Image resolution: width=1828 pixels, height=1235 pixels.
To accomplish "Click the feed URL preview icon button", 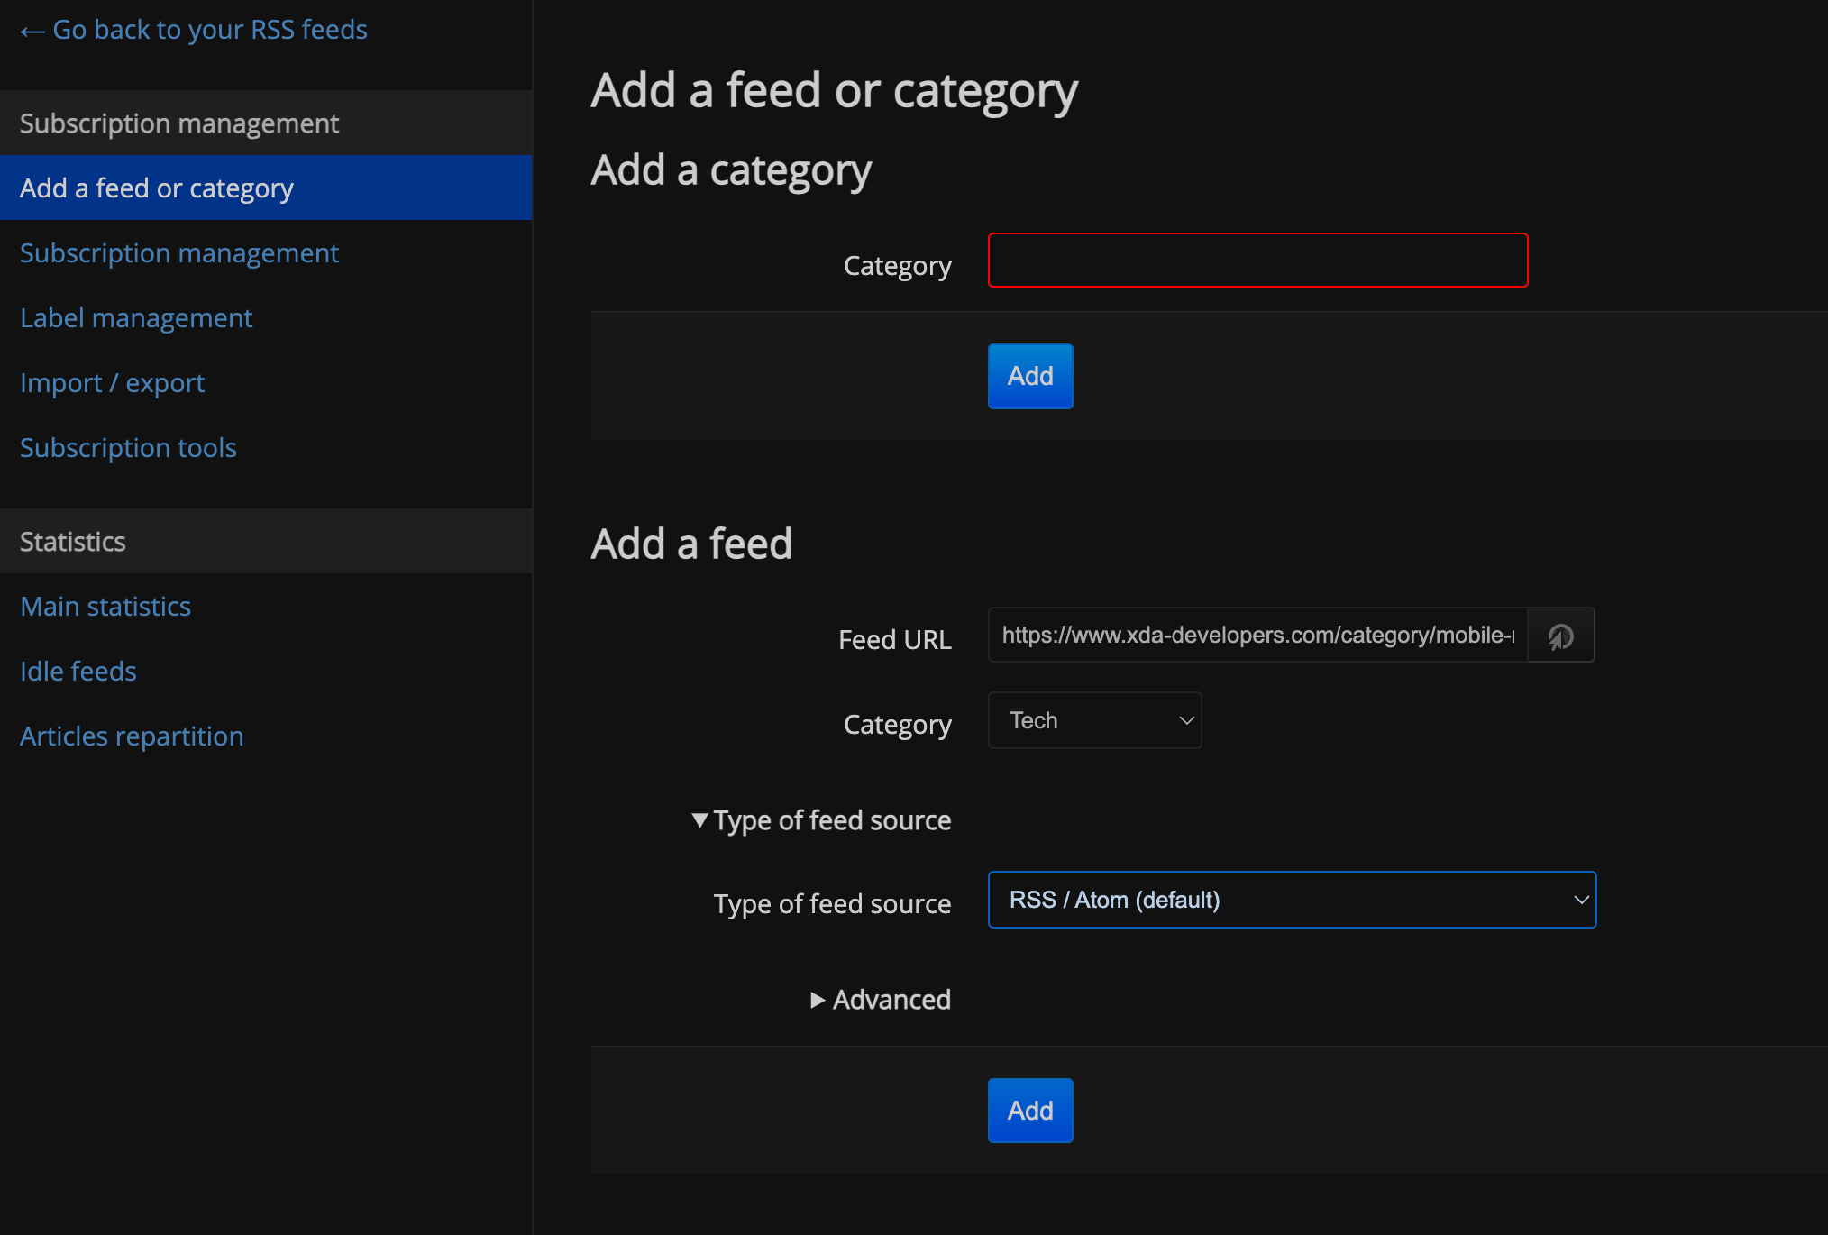I will 1561,636.
